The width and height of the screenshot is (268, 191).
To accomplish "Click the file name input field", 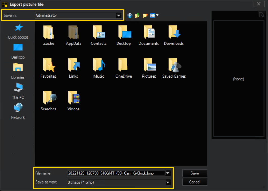I will [115, 173].
